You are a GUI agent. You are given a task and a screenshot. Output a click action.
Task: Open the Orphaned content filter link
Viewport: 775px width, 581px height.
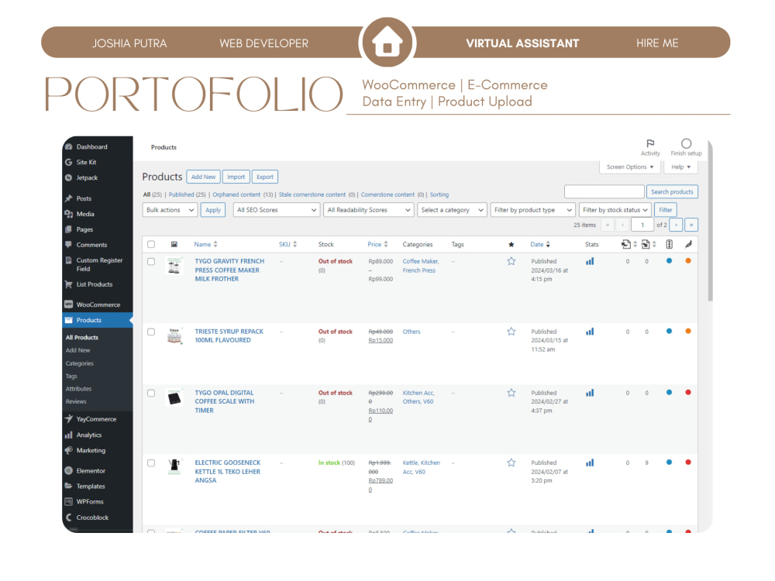click(x=236, y=194)
